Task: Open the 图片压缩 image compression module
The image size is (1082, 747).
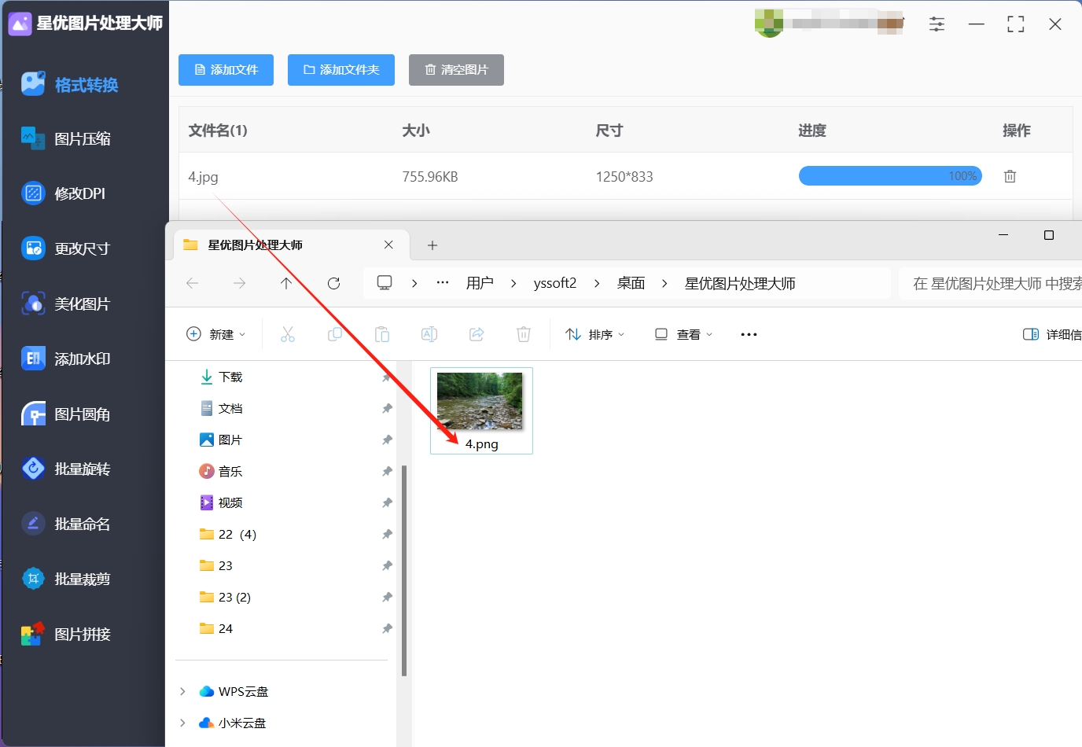Action: pyautogui.click(x=67, y=139)
